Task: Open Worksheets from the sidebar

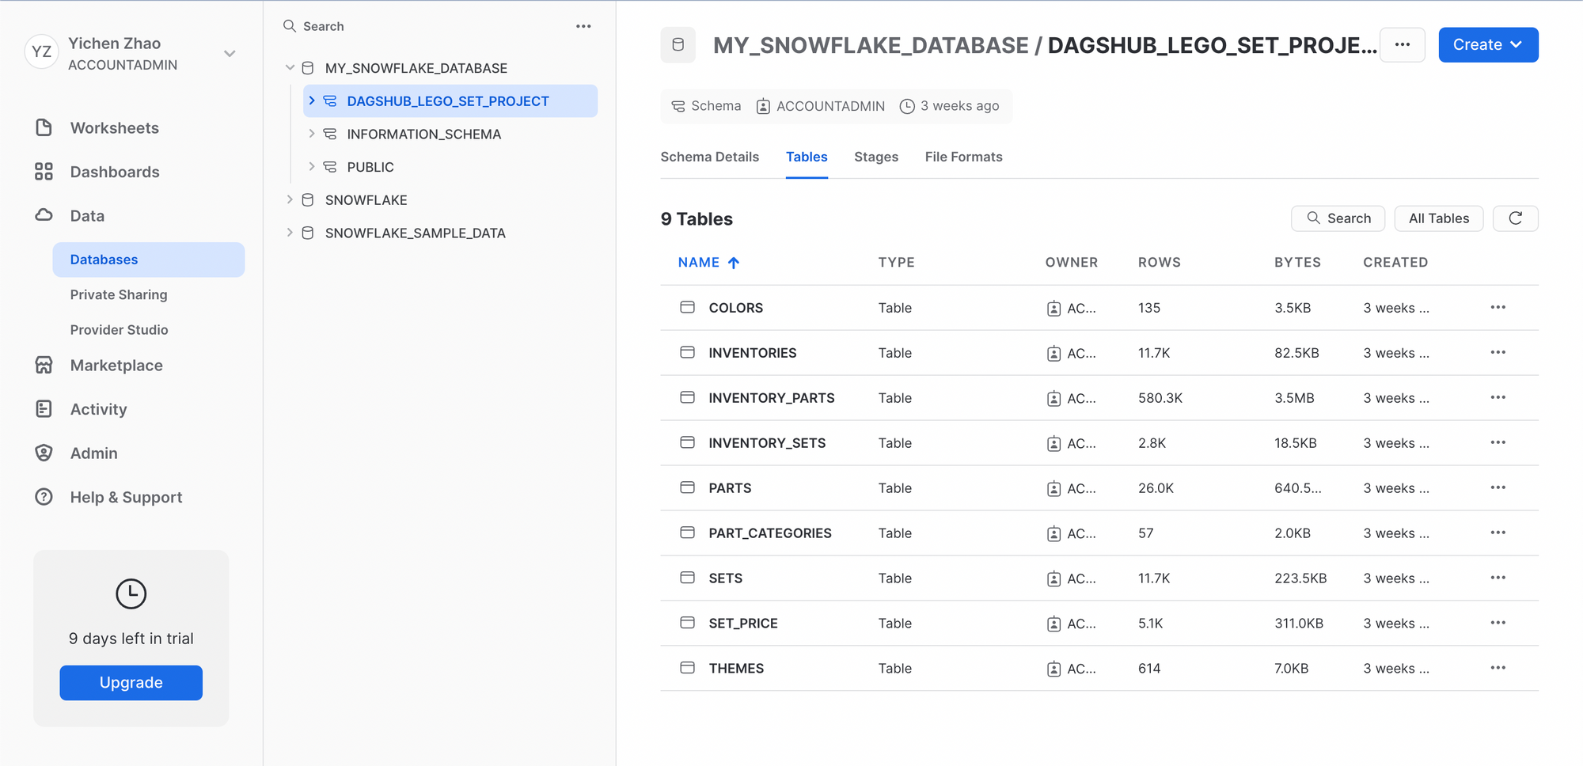Action: coord(114,128)
